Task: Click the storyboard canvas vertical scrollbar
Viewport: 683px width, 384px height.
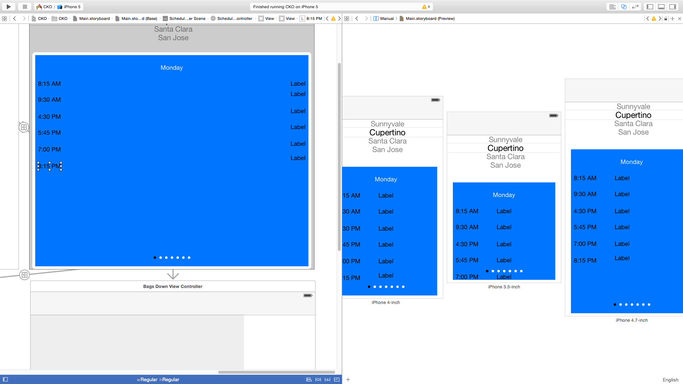Action: coord(339,156)
